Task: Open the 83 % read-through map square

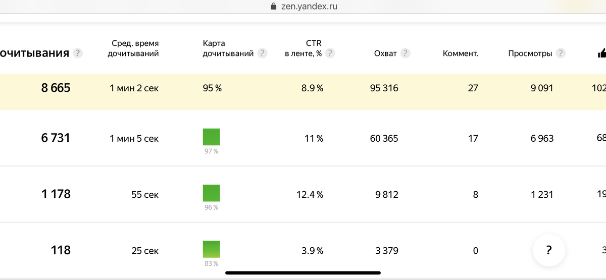Action: tap(211, 249)
